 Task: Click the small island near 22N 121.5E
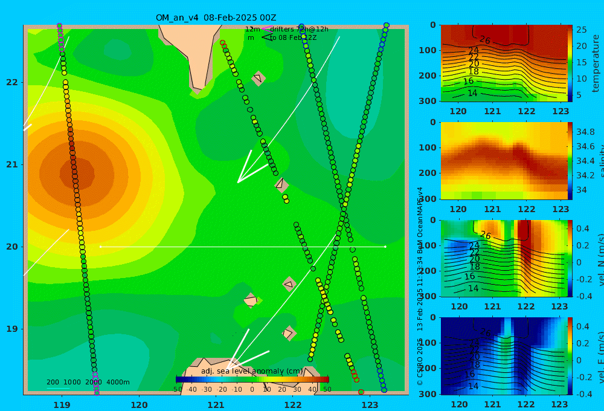258,79
